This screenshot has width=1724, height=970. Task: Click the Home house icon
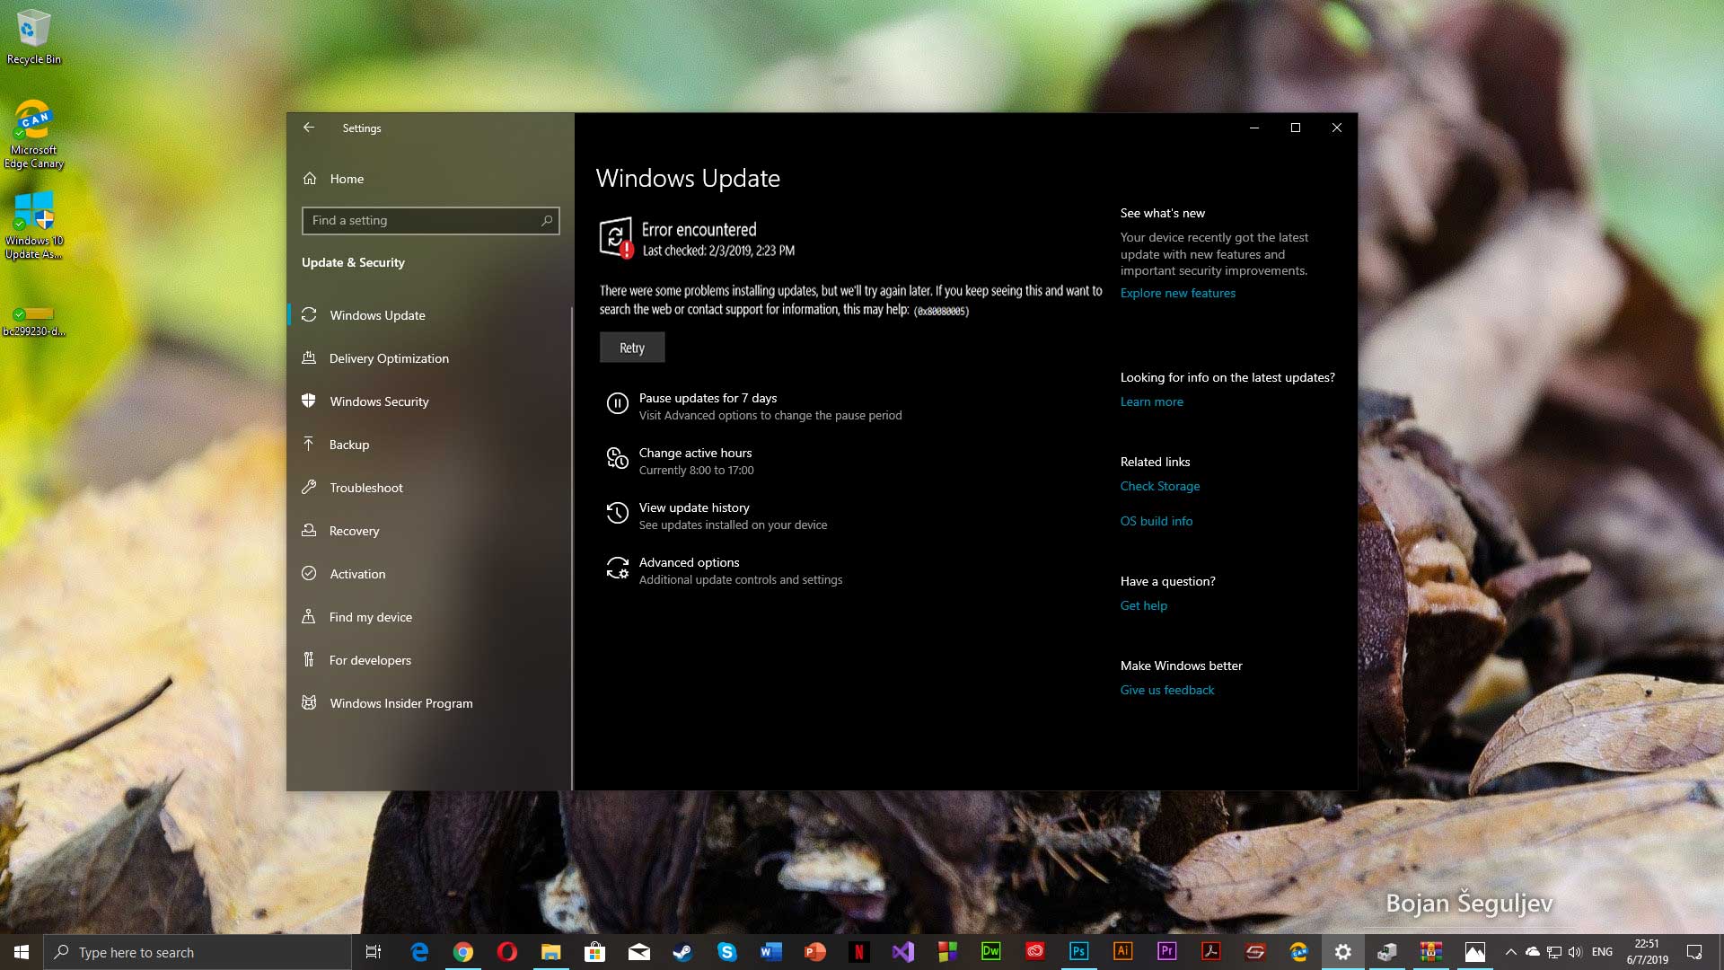coord(310,179)
